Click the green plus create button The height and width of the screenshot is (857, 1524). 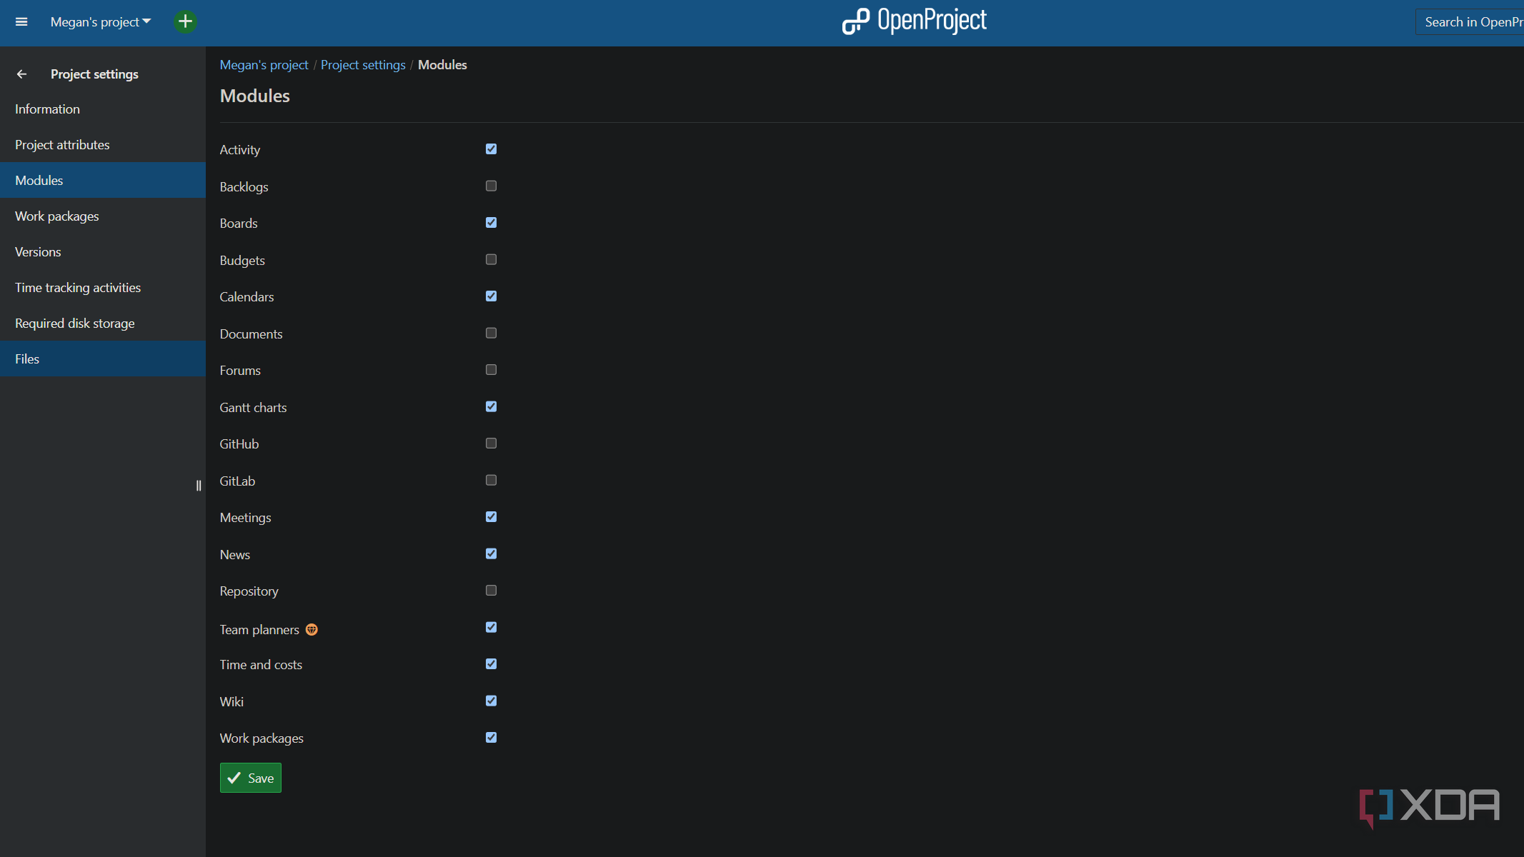[x=185, y=22]
